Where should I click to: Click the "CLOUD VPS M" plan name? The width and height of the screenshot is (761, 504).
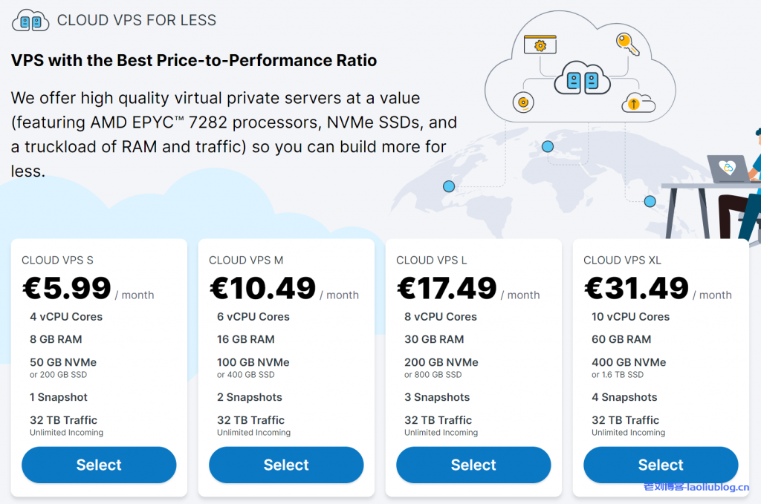(x=246, y=260)
